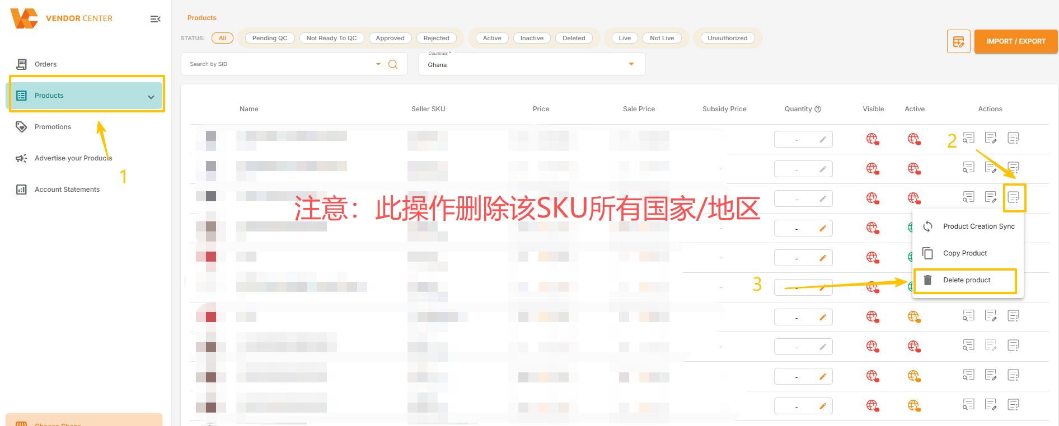Open the Countries dropdown showing Ghana
The height and width of the screenshot is (426, 1059).
point(631,64)
